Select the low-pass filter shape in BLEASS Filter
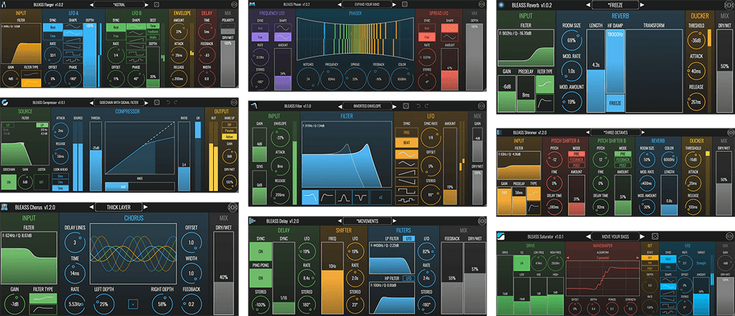Image resolution: width=735 pixels, height=316 pixels. point(310,197)
